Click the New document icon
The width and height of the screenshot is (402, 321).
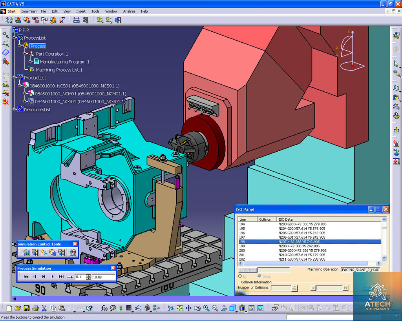click(x=9, y=308)
